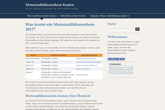This screenshot has height=110, width=165.
Task: Expand the Motorradführerschein Kosten menu arrow
Action: coord(57,16)
